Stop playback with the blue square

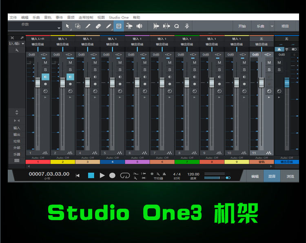coord(91,176)
